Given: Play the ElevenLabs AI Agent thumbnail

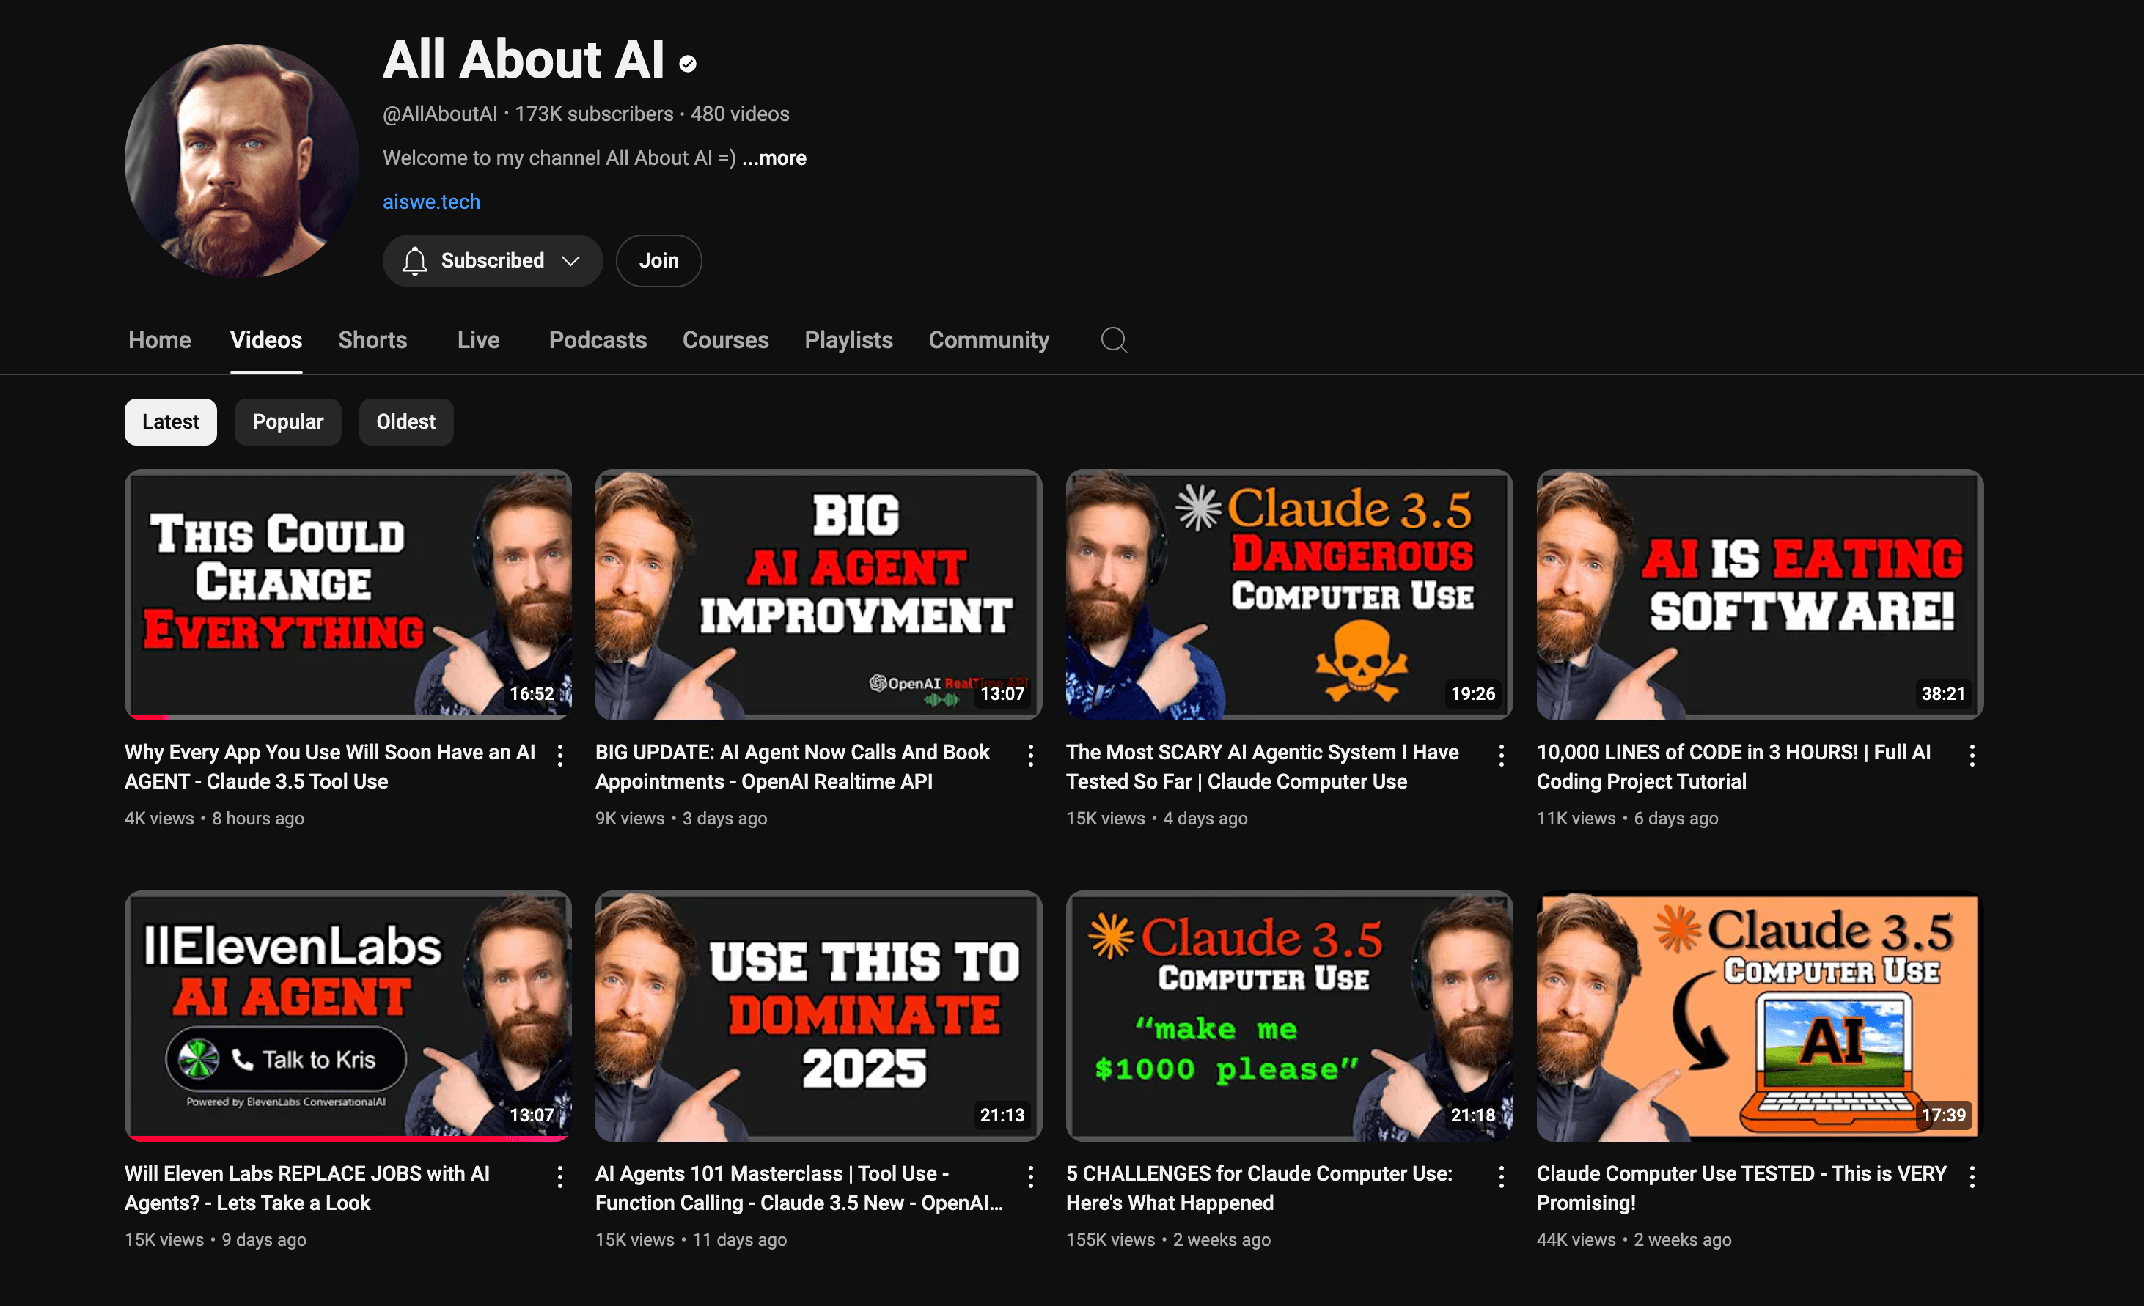Looking at the screenshot, I should click(x=348, y=1016).
